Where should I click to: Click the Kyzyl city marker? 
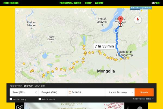point(51,42)
